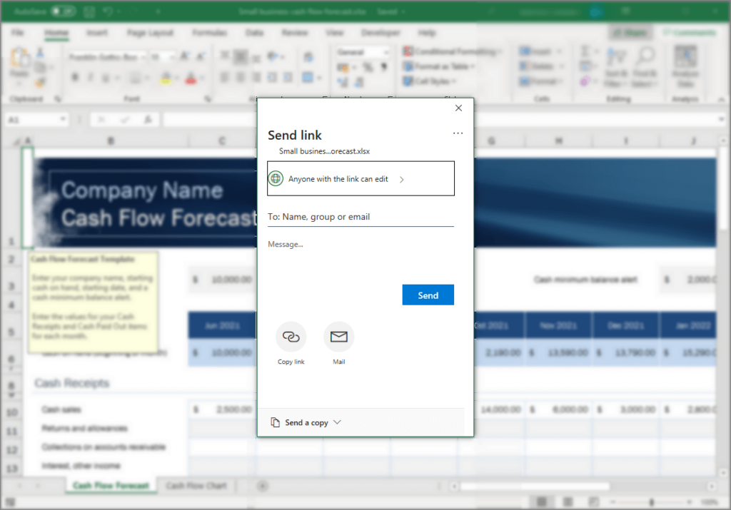Click the Home ribbon tab
The image size is (731, 510).
56,33
